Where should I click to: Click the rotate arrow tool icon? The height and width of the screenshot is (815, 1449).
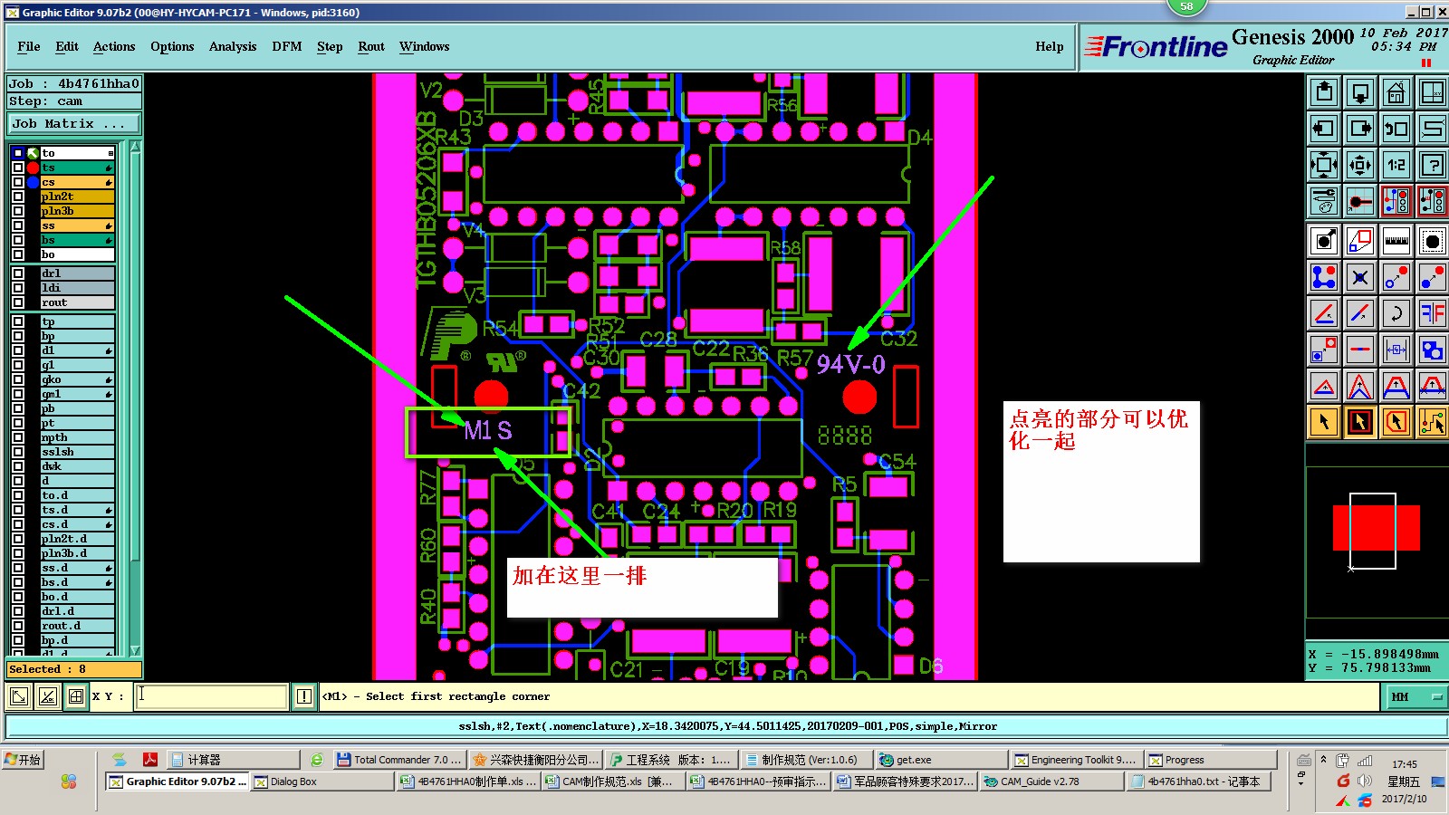[x=1396, y=313]
